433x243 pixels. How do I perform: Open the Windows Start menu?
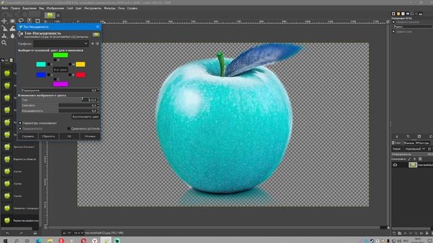pos(5,240)
